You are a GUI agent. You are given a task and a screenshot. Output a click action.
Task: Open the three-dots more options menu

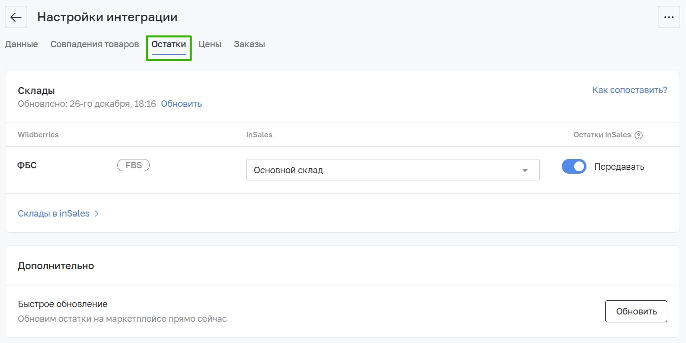tap(669, 17)
